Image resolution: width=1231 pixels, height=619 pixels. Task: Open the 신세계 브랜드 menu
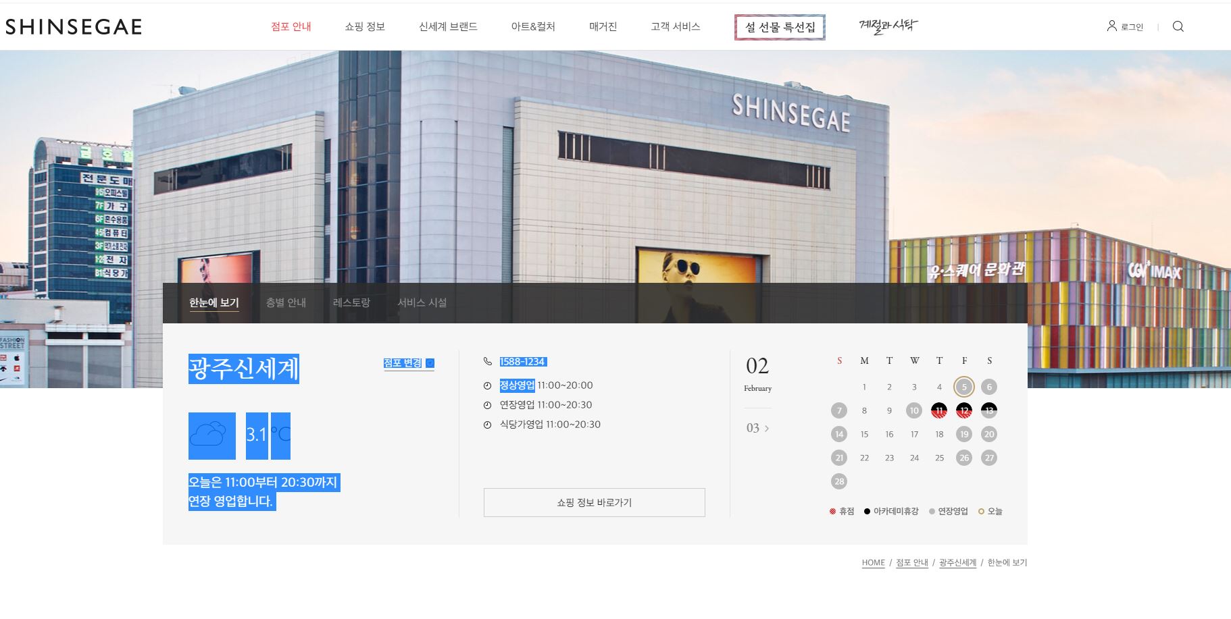coord(448,26)
